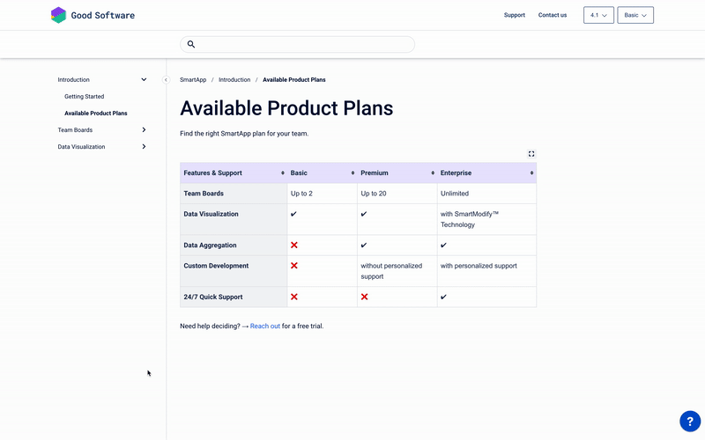Sort table by Premium column
Screen dimensions: 705x440
432,173
